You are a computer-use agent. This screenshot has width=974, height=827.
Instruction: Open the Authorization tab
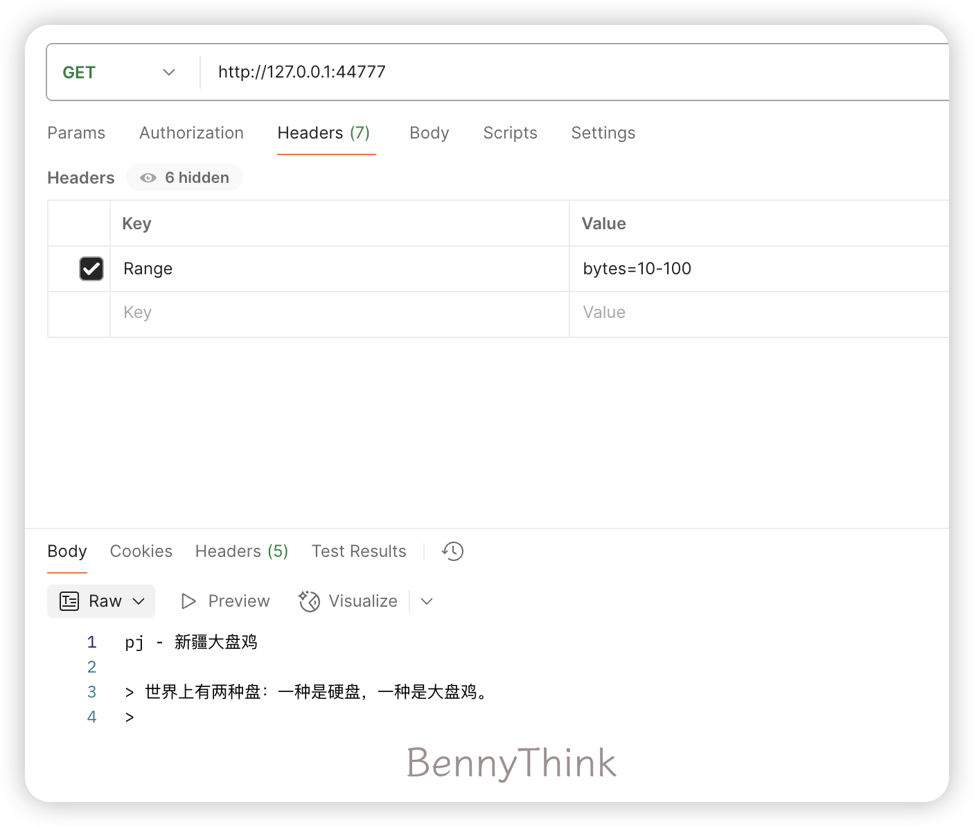click(191, 133)
